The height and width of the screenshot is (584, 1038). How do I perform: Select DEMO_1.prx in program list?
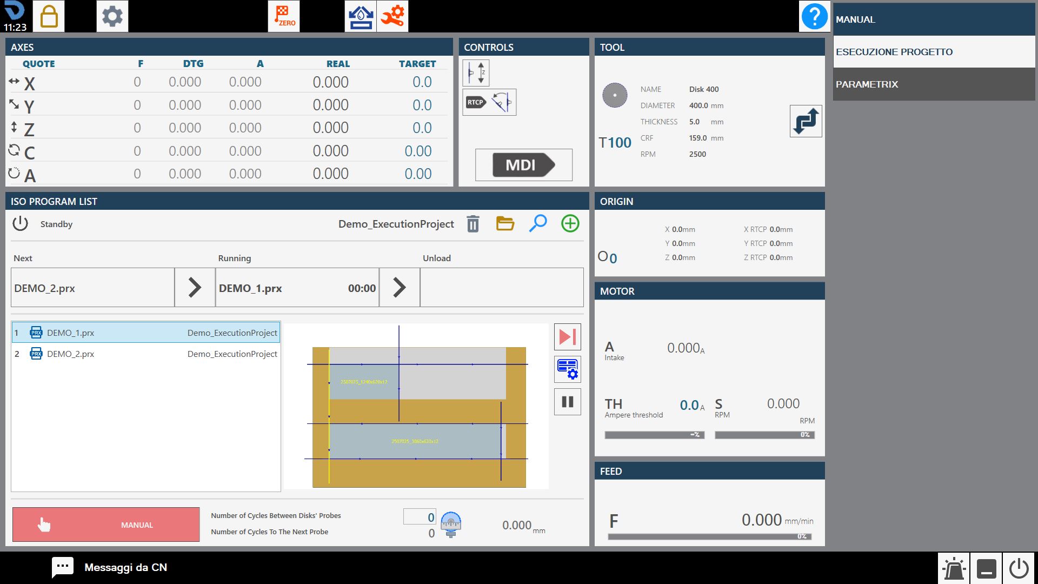tap(146, 333)
